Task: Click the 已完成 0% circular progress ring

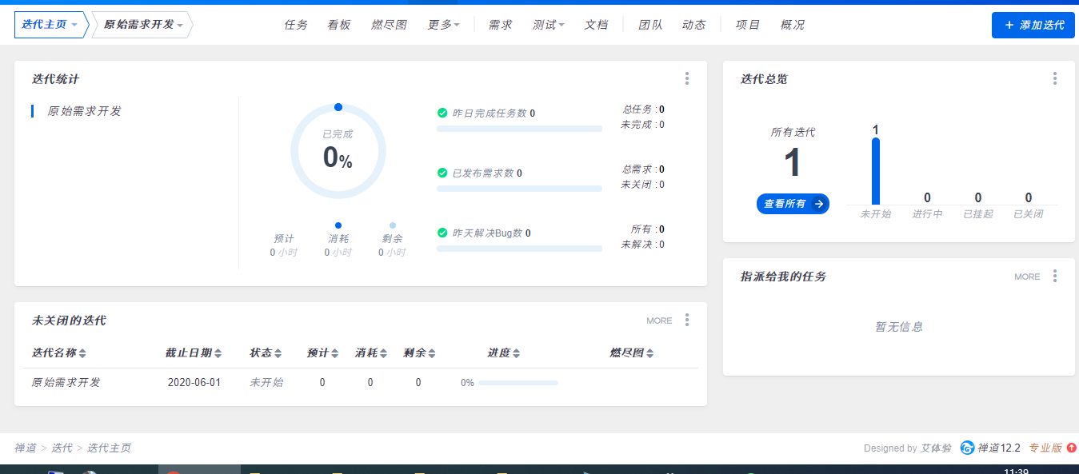Action: (338, 151)
